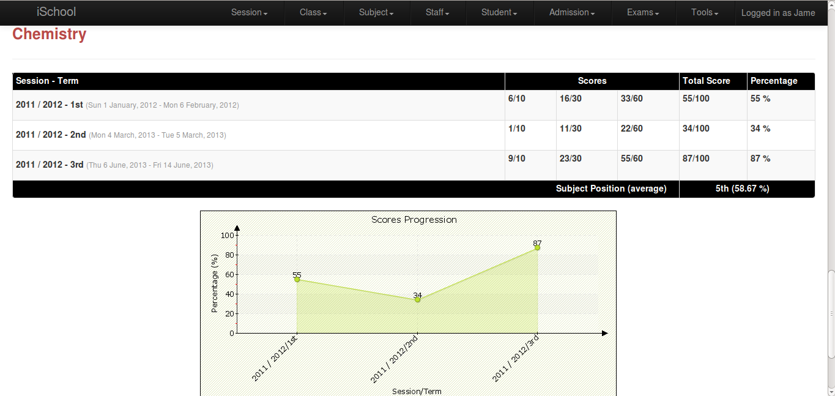Open the Exams dropdown menu
Image resolution: width=835 pixels, height=396 pixels.
click(x=642, y=12)
